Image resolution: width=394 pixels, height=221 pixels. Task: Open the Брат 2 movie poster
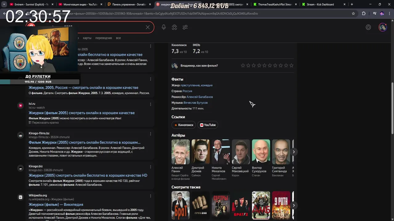coord(241,205)
